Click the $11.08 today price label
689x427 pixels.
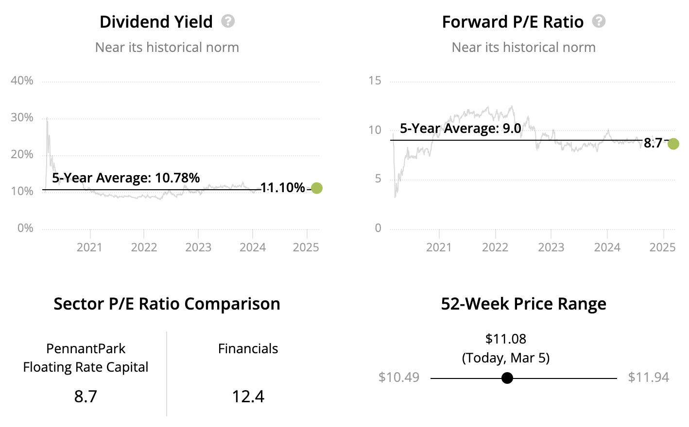tap(506, 339)
